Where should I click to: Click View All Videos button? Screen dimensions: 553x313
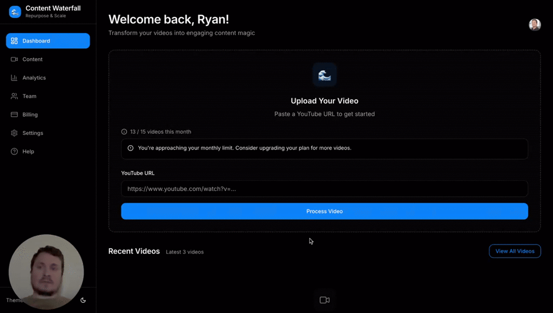[x=515, y=251]
